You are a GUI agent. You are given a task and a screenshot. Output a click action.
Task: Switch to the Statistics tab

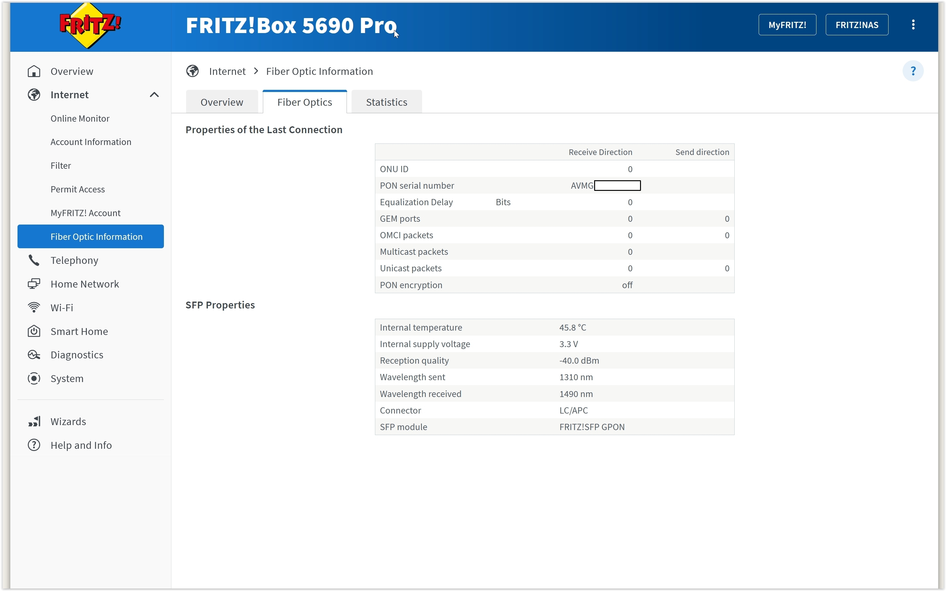click(x=387, y=102)
